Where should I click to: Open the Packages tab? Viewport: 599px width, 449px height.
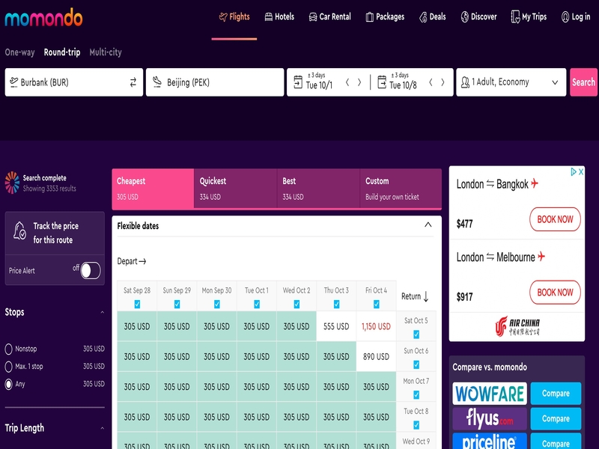click(x=385, y=16)
